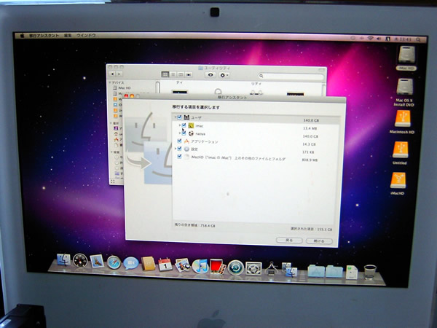The height and width of the screenshot is (328, 437).
Task: Collapse 検索 section in Finder sidebar
Action: coord(111,152)
